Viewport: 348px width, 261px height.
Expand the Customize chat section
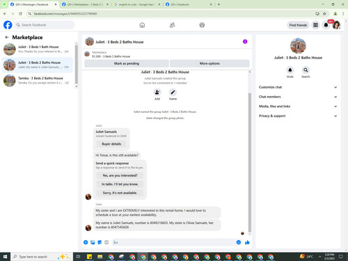click(x=298, y=87)
